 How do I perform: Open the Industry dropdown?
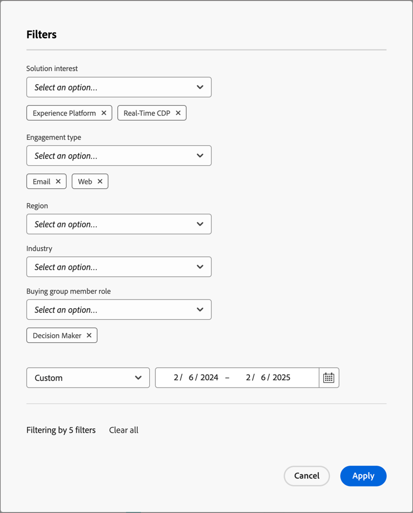point(119,266)
